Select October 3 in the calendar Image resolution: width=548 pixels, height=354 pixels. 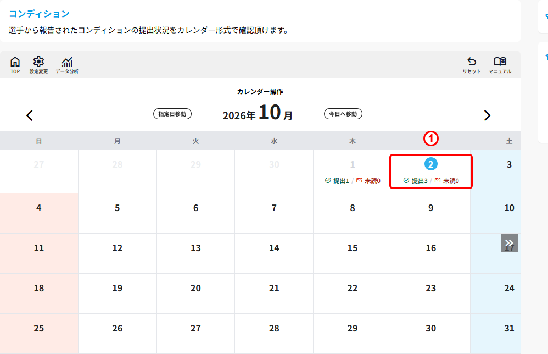coord(509,164)
